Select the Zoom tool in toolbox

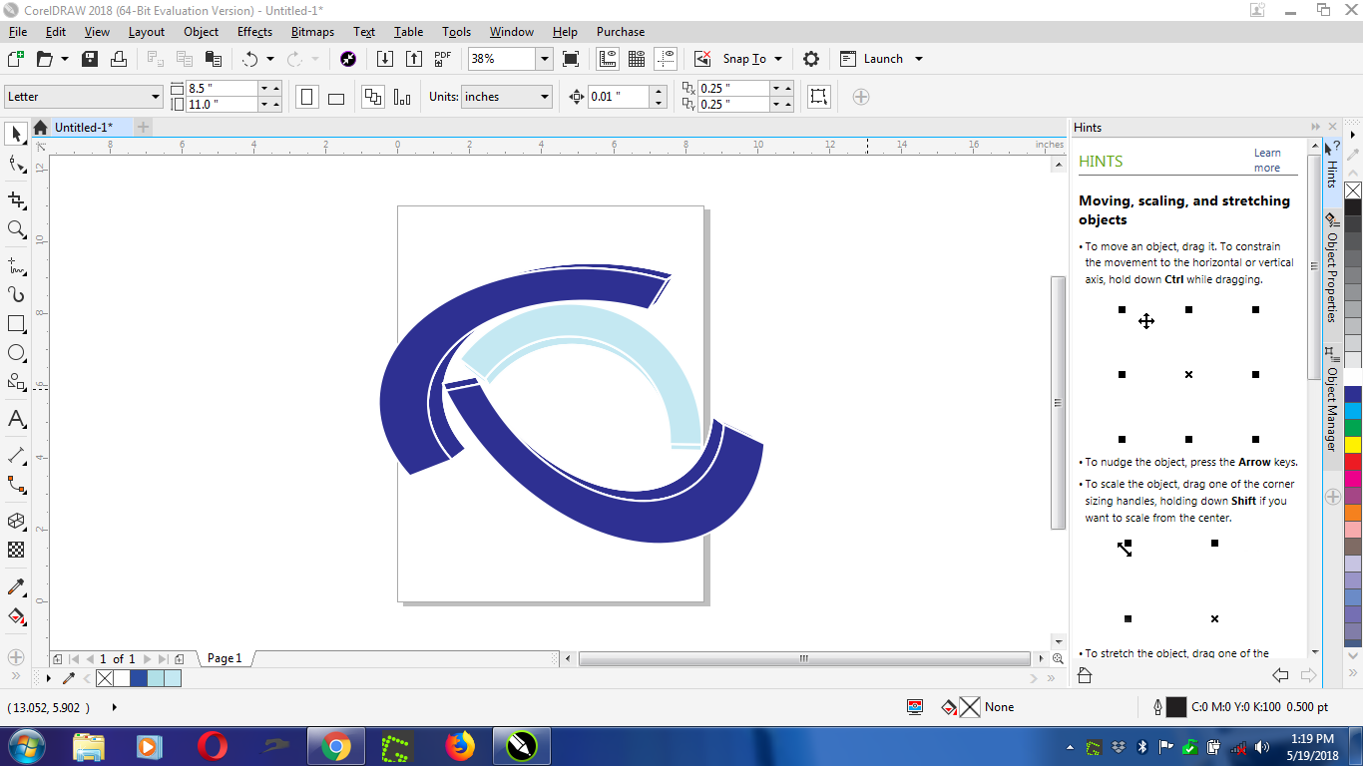tap(16, 229)
